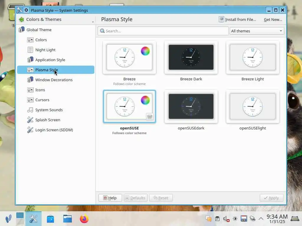Open Discover software center from taskbar
This screenshot has height=226, width=302.
coord(50,219)
